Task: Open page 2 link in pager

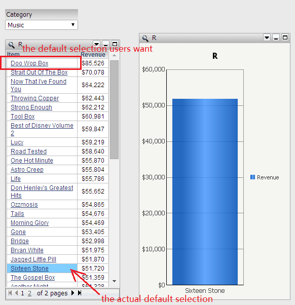Action: 29,293
